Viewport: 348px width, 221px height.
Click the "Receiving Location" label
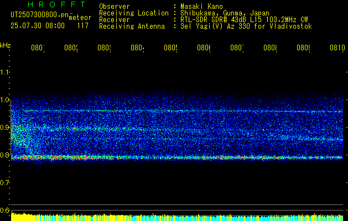coord(134,13)
